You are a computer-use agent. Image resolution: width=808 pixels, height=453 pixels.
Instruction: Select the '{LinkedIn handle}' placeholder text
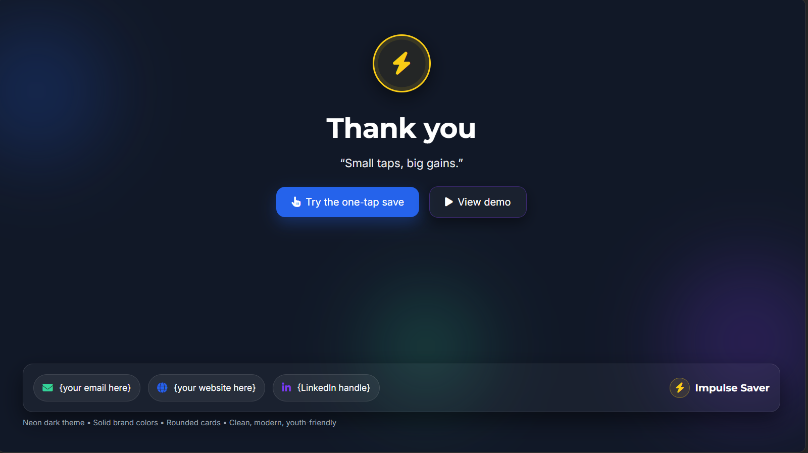click(x=334, y=388)
